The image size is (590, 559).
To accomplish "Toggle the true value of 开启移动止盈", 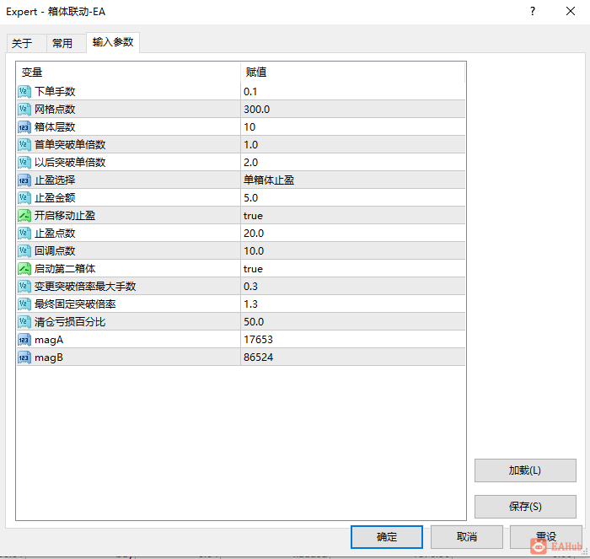I will coord(353,215).
